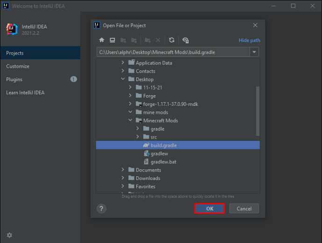Open dialog Help question mark button
The image size is (322, 243).
pos(101,208)
